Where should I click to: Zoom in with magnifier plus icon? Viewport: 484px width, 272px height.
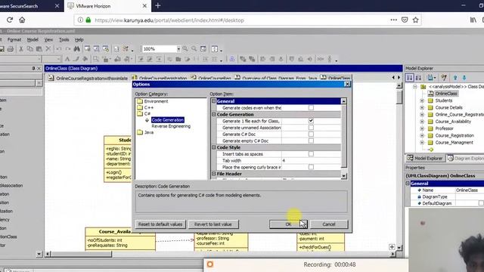tap(185, 48)
